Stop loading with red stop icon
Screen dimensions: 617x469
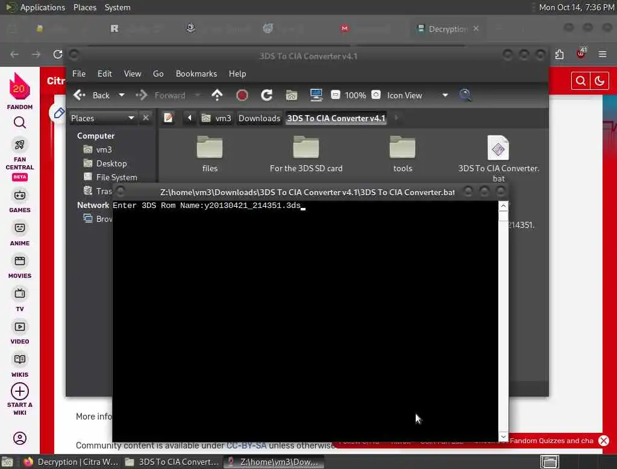242,95
